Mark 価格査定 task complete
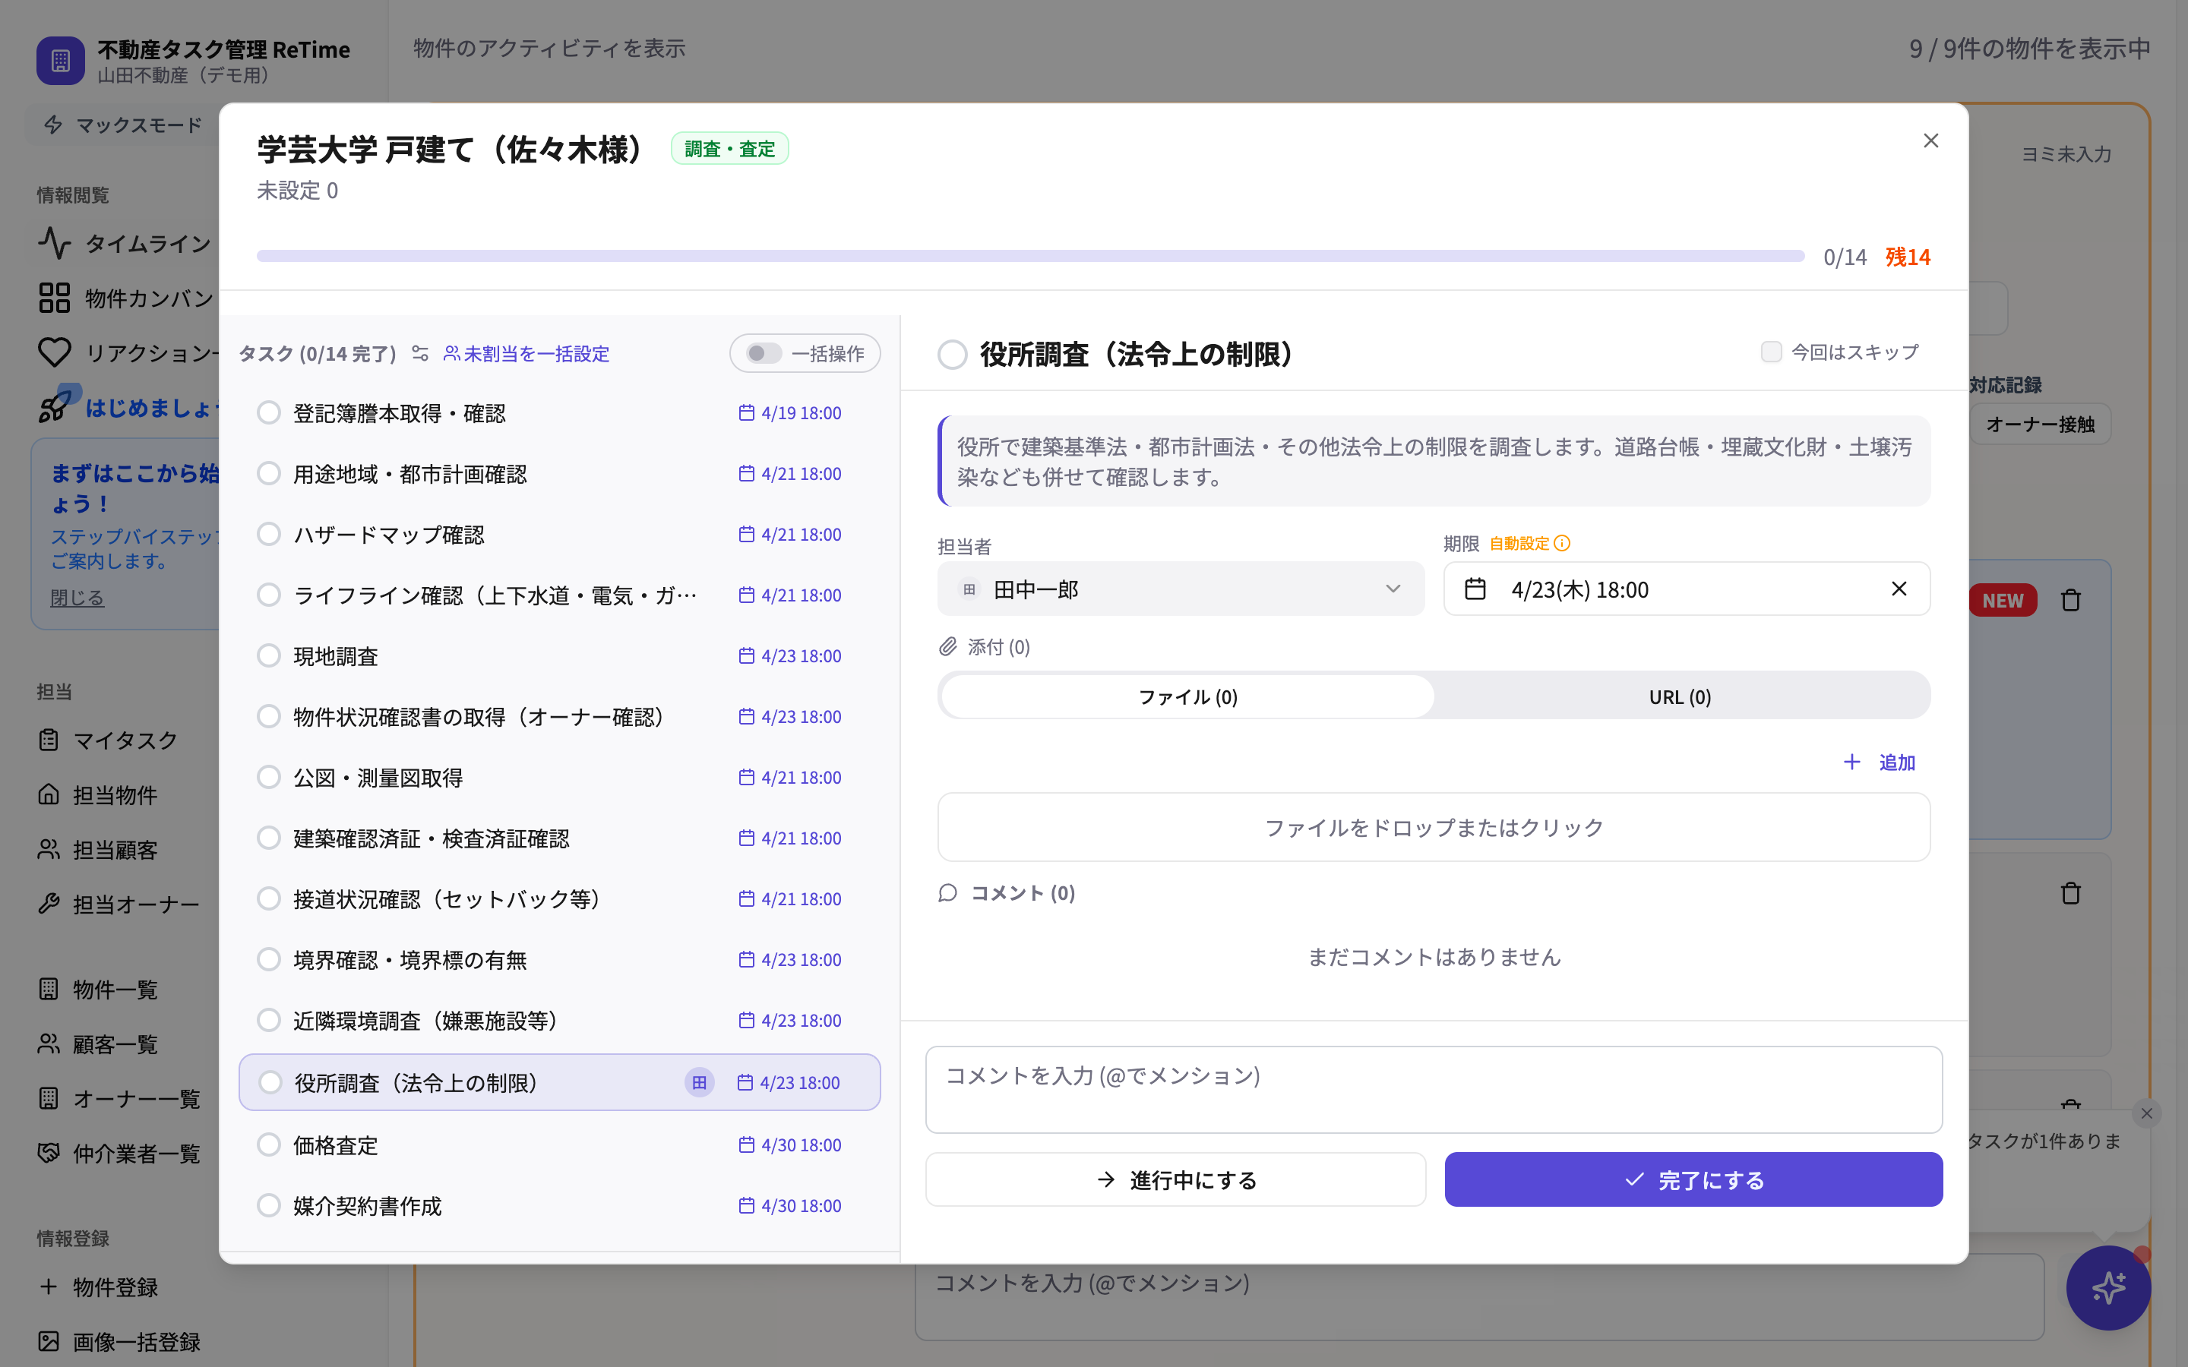This screenshot has width=2188, height=1367. point(268,1144)
